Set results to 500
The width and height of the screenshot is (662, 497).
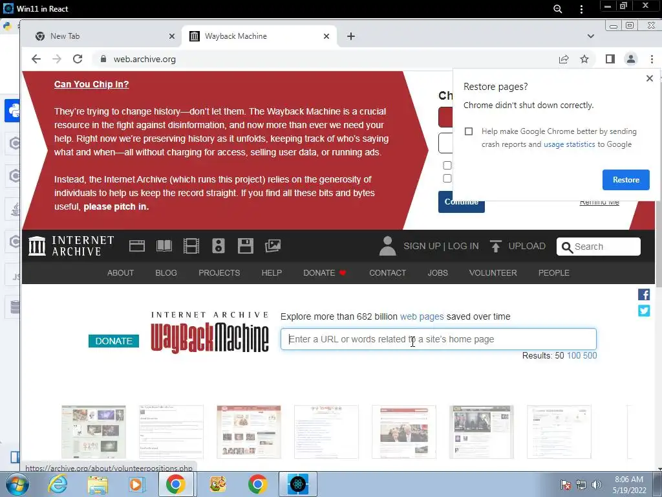(590, 355)
